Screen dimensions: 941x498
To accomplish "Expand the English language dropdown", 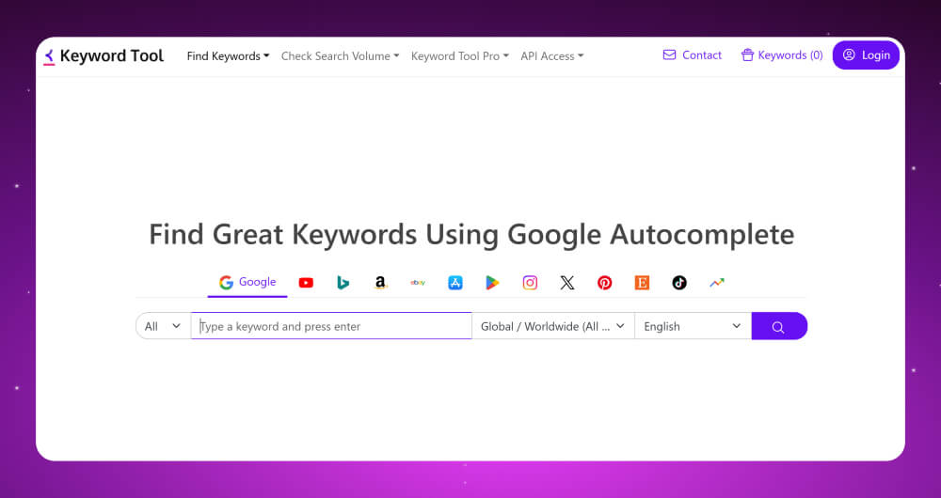I will pos(693,326).
